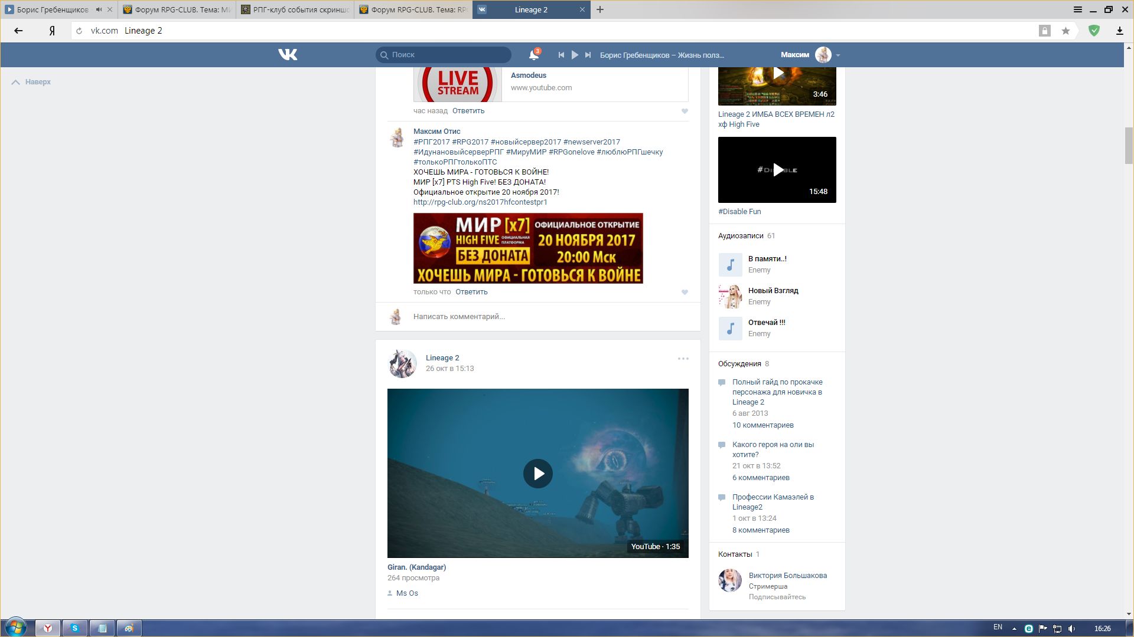Click the VK logo in header
This screenshot has width=1134, height=637.
[x=288, y=55]
